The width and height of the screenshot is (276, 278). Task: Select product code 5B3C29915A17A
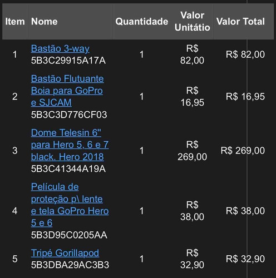[x=68, y=61]
